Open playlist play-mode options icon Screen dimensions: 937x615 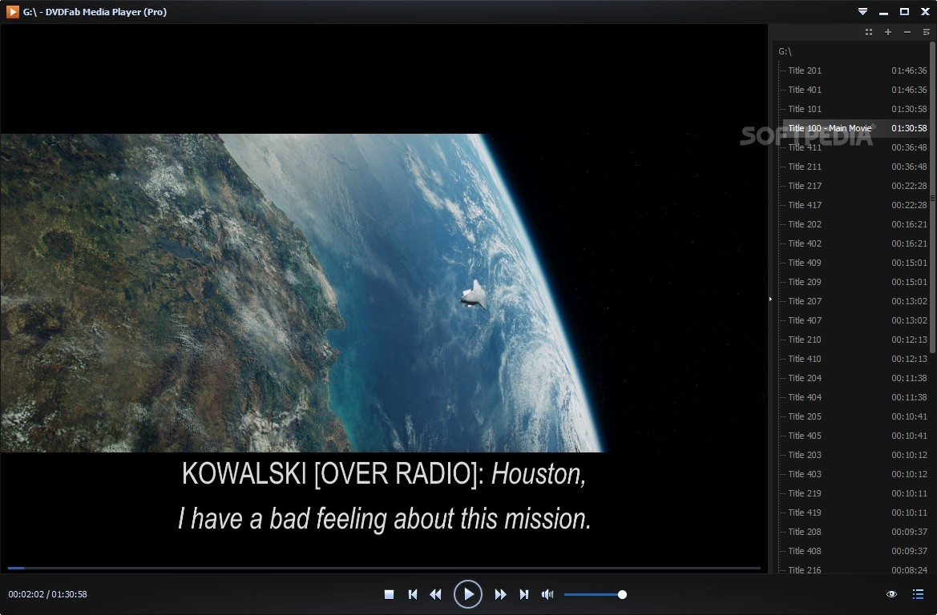(927, 32)
